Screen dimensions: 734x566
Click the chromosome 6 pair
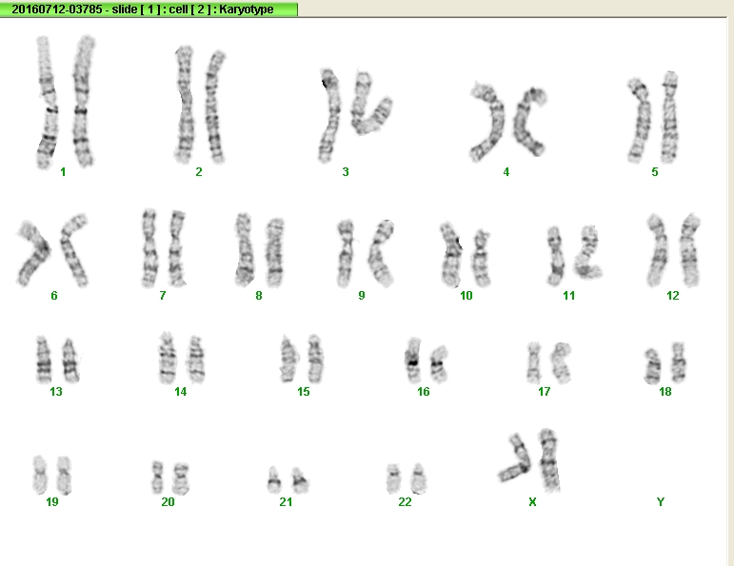(x=52, y=250)
